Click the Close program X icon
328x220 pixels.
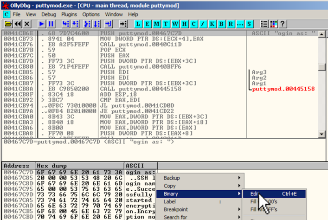coord(27,24)
